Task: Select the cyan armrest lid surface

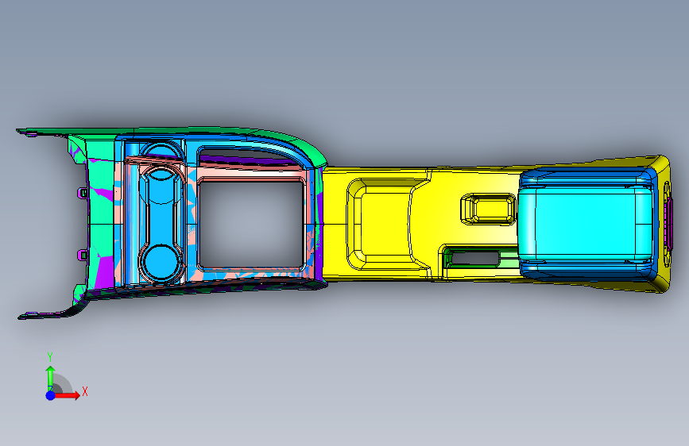Action: [x=584, y=223]
